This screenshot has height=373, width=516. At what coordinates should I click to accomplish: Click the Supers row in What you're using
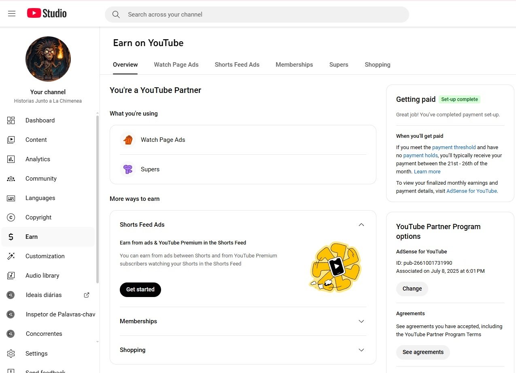(243, 169)
